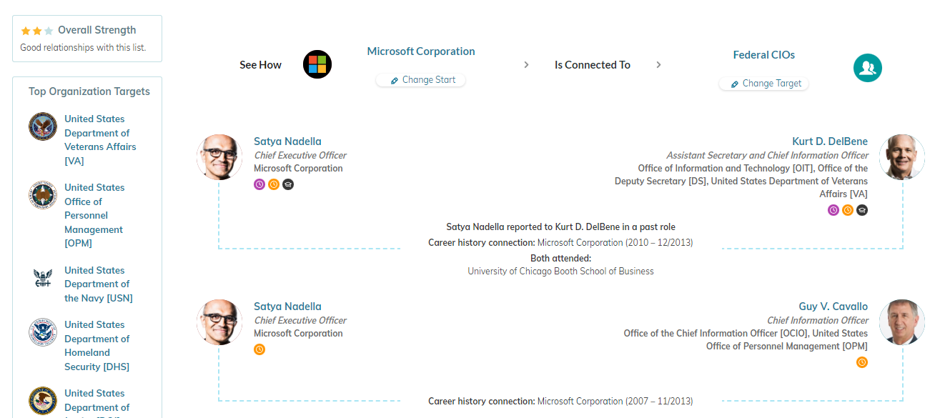Screen dimensions: 935x418
Task: Expand the chevron after Microsoft Corporation
Action: 526,64
